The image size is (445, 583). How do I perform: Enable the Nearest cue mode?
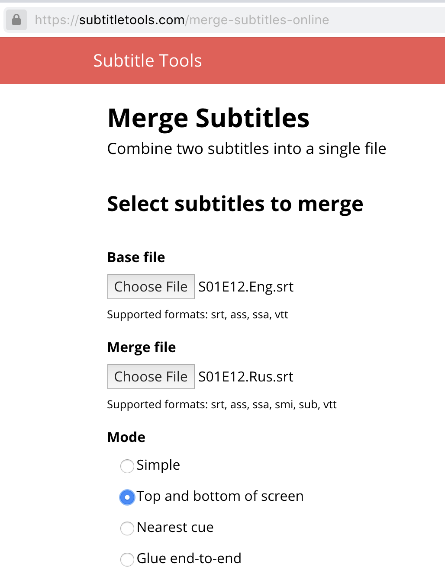point(127,529)
